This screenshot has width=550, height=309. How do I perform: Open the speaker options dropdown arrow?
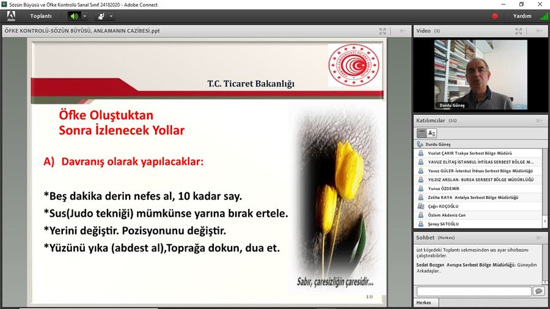[x=85, y=16]
